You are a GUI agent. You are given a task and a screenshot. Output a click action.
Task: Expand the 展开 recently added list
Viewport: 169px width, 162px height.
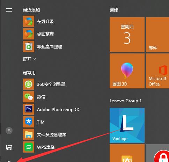[x=29, y=59]
